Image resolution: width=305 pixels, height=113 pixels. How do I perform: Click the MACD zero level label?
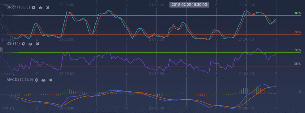click(x=300, y=92)
